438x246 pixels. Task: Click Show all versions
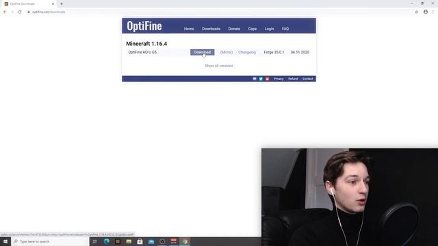click(x=219, y=66)
